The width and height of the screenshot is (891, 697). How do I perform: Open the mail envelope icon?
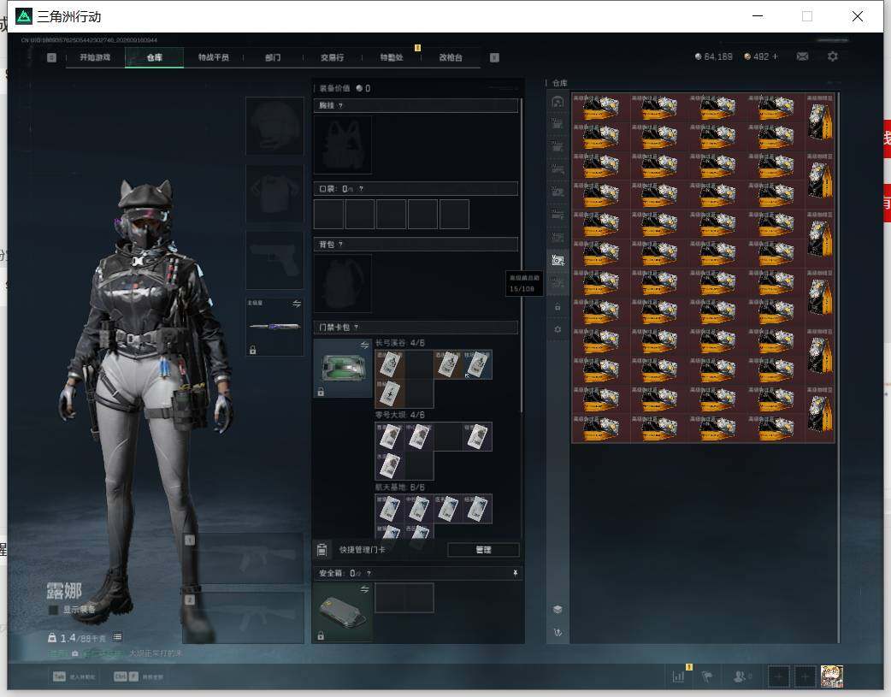click(x=802, y=56)
